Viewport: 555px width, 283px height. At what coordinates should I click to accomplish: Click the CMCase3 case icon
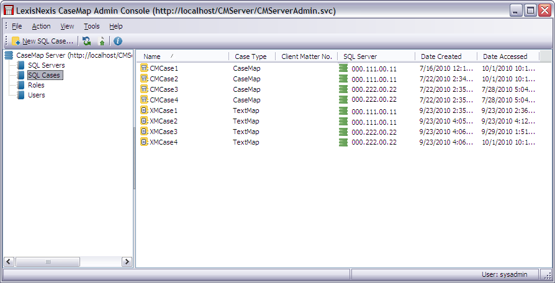(144, 89)
